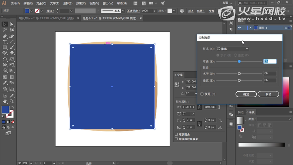Click the 确定 button
The height and width of the screenshot is (165, 293).
click(246, 94)
